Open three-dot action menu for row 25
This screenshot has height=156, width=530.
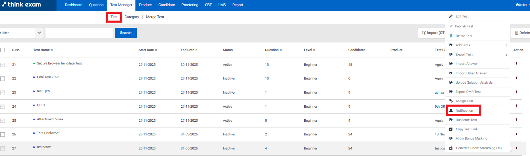516,120
